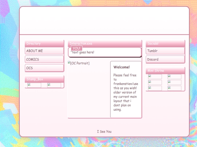Open the ABOUT ME directory link
The image size is (197, 147).
tap(44, 51)
